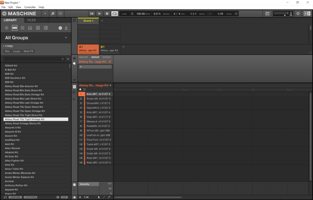Select the Samples waveform icon in library
The height and width of the screenshot is (200, 313).
(46, 28)
